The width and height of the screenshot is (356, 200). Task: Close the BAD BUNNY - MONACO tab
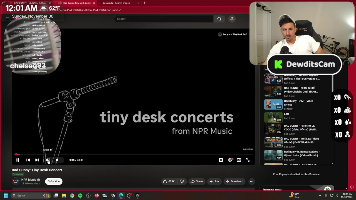[50, 3]
